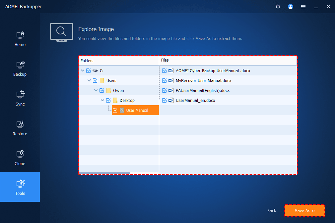
Task: Open the Home section icon
Action: 20,35
